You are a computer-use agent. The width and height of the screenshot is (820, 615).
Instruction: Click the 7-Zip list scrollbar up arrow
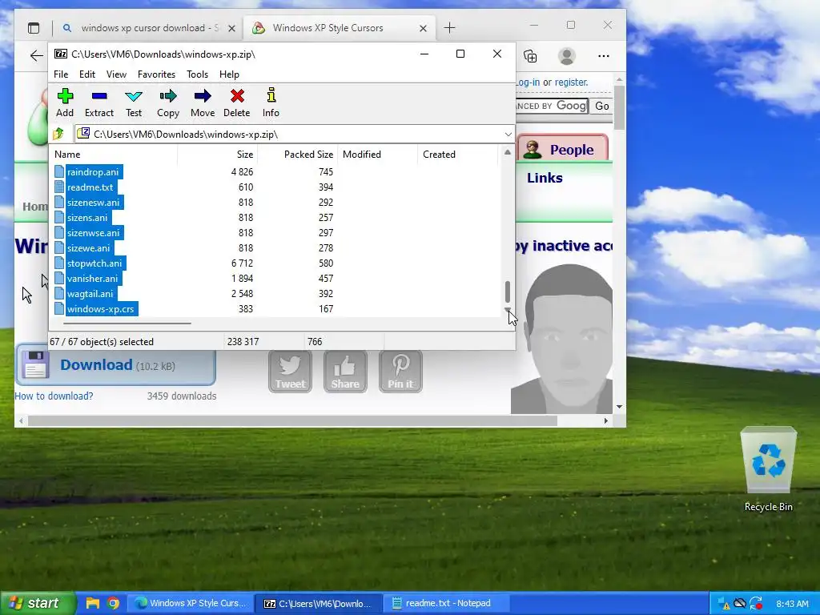pos(507,152)
